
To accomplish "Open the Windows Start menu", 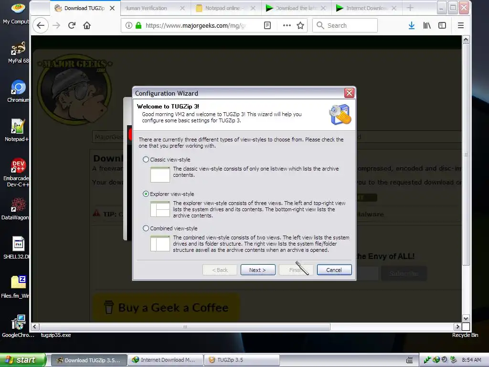I will pyautogui.click(x=22, y=360).
